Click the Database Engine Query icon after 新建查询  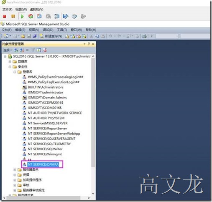(67, 36)
